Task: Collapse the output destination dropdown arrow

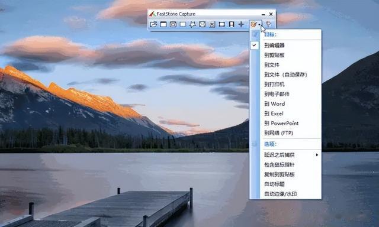Action: (x=259, y=24)
